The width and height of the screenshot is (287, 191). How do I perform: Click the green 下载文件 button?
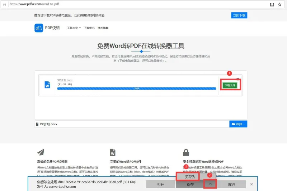230,85
